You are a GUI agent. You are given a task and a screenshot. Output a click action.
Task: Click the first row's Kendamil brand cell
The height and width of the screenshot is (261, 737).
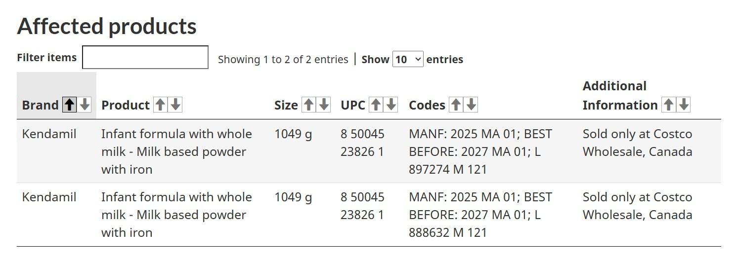49,134
